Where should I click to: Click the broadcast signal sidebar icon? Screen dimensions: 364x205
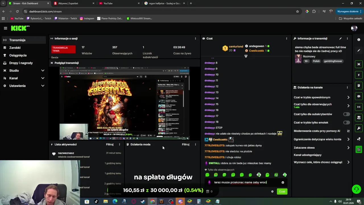(359, 107)
